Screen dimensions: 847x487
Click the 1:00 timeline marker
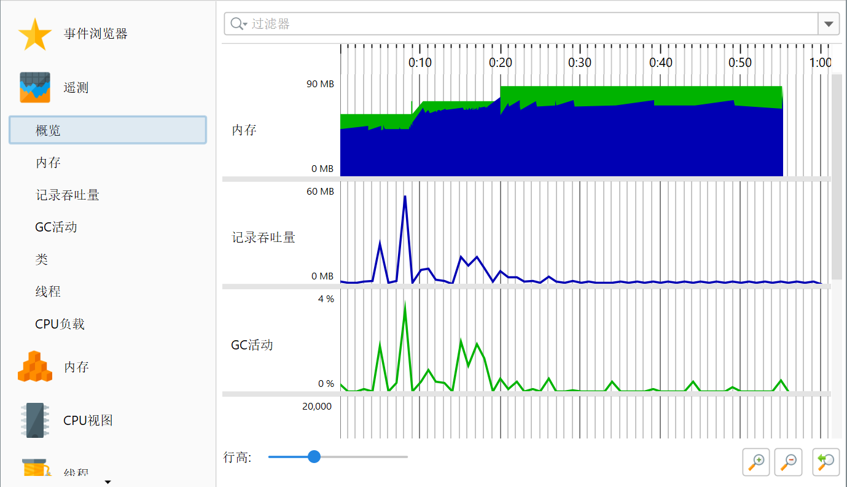tap(821, 63)
